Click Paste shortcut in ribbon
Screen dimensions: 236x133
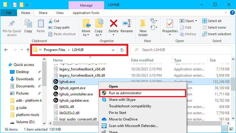[62, 34]
